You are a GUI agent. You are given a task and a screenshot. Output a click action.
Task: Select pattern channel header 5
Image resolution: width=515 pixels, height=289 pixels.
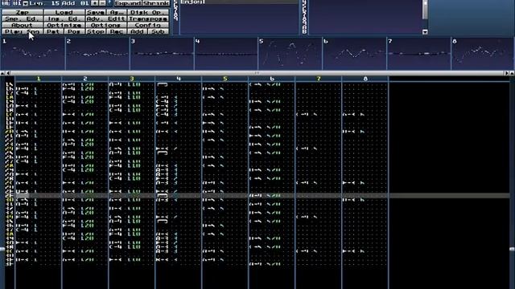225,79
